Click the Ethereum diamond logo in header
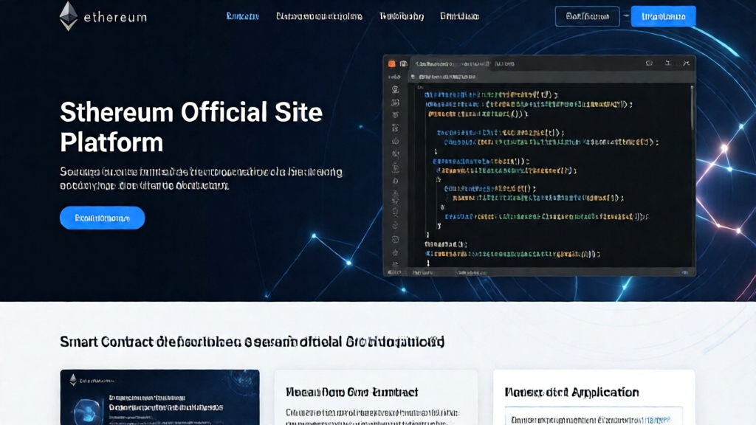The image size is (756, 425). 69,16
